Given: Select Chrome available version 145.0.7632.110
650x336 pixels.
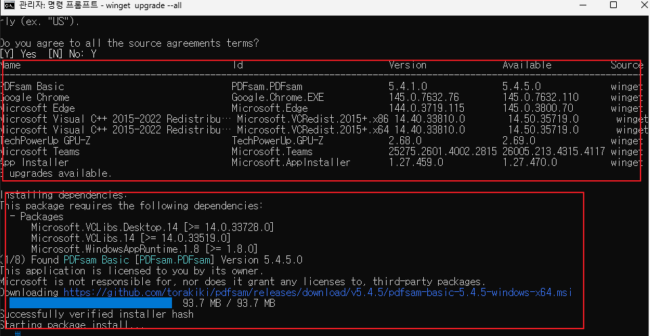Looking at the screenshot, I should point(540,98).
